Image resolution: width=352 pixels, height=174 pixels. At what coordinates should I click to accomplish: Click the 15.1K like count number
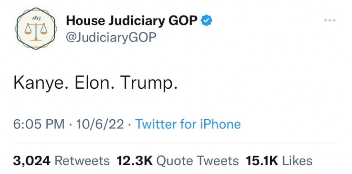point(262,161)
